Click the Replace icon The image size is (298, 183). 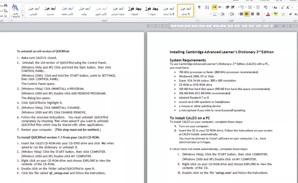click(x=6, y=11)
